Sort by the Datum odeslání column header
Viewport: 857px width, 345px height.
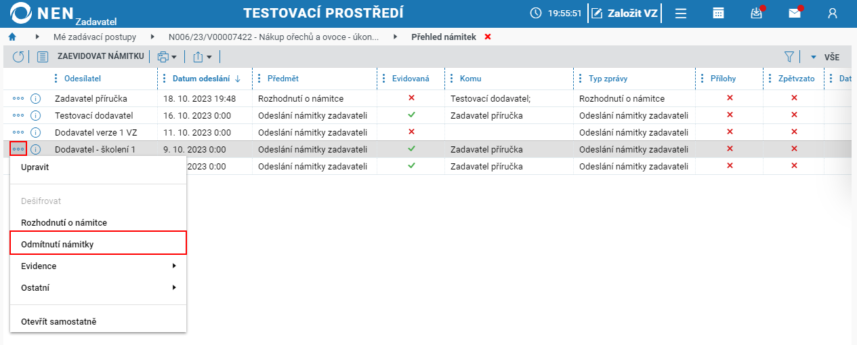[x=201, y=79]
